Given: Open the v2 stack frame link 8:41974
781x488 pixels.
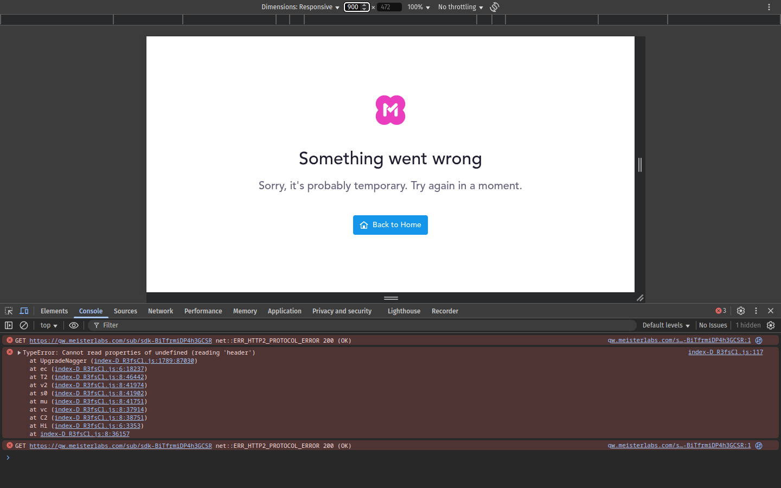Looking at the screenshot, I should click(x=99, y=385).
